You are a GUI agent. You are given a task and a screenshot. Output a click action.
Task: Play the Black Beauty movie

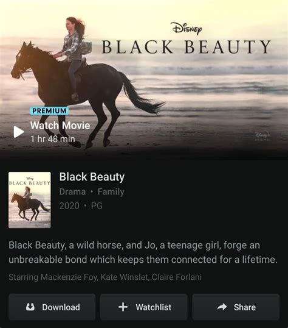point(19,132)
